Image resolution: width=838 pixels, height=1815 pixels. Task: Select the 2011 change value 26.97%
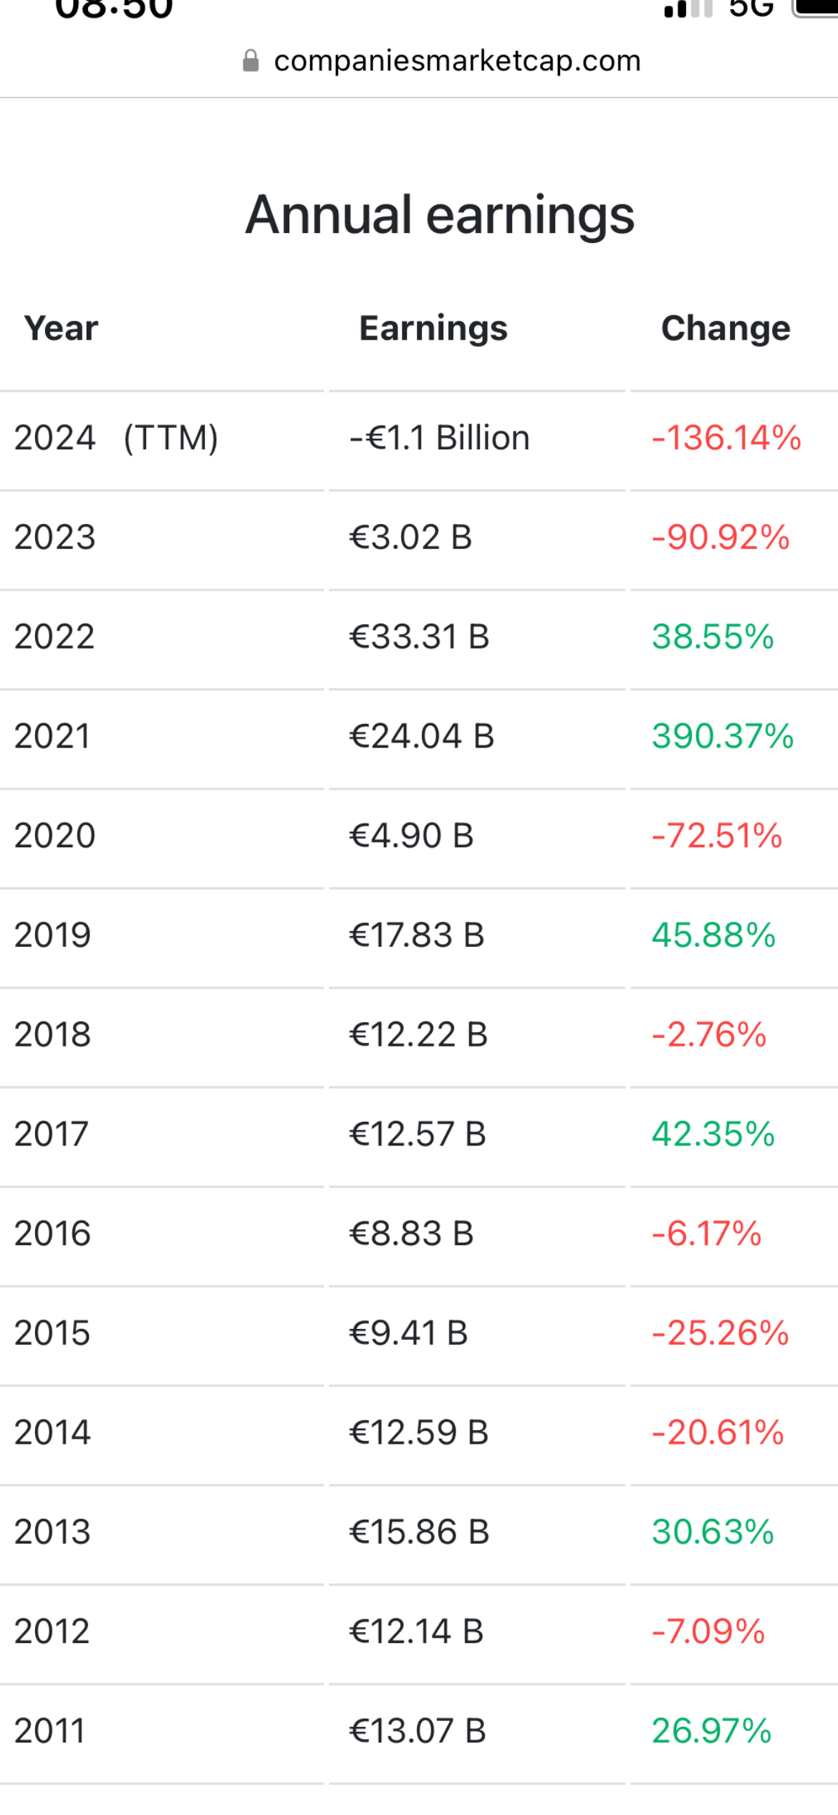pos(711,1731)
